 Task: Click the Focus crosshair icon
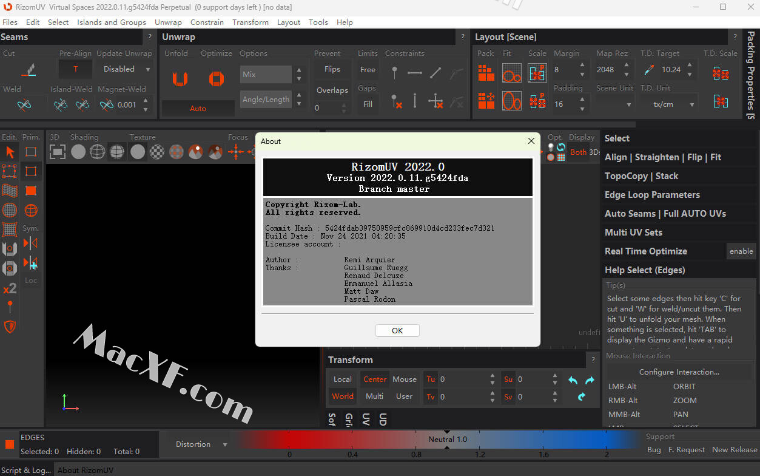pyautogui.click(x=236, y=152)
